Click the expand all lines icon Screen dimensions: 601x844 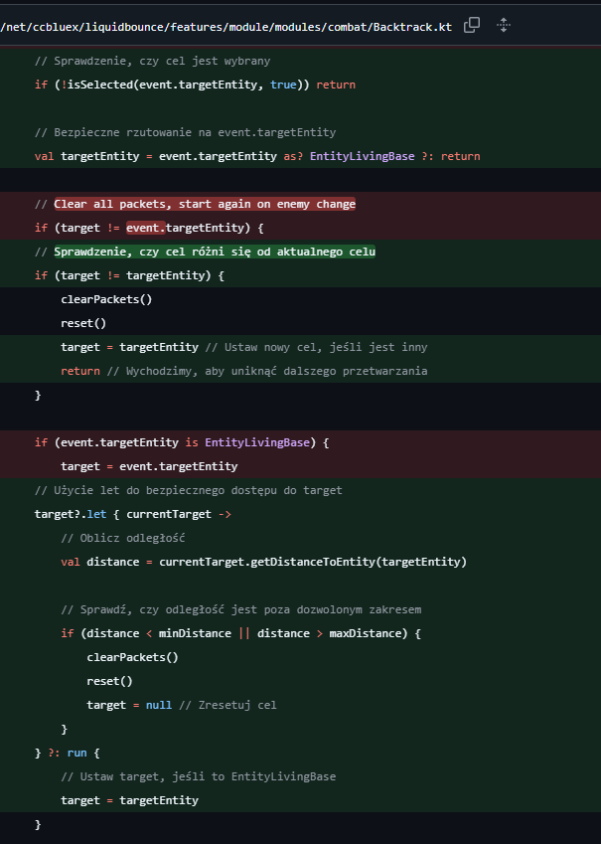[x=504, y=25]
